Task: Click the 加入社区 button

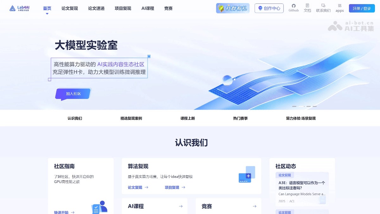Action: pos(73,94)
